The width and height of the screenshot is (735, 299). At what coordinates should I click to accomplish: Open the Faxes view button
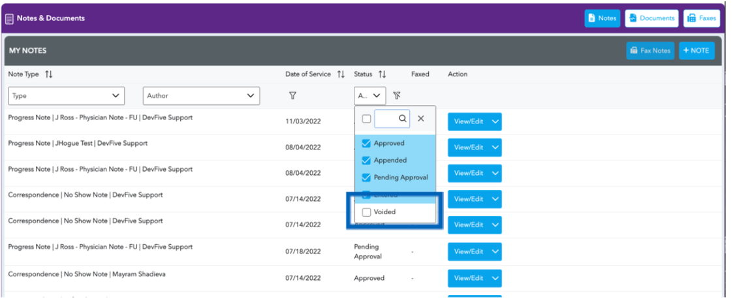pyautogui.click(x=701, y=18)
